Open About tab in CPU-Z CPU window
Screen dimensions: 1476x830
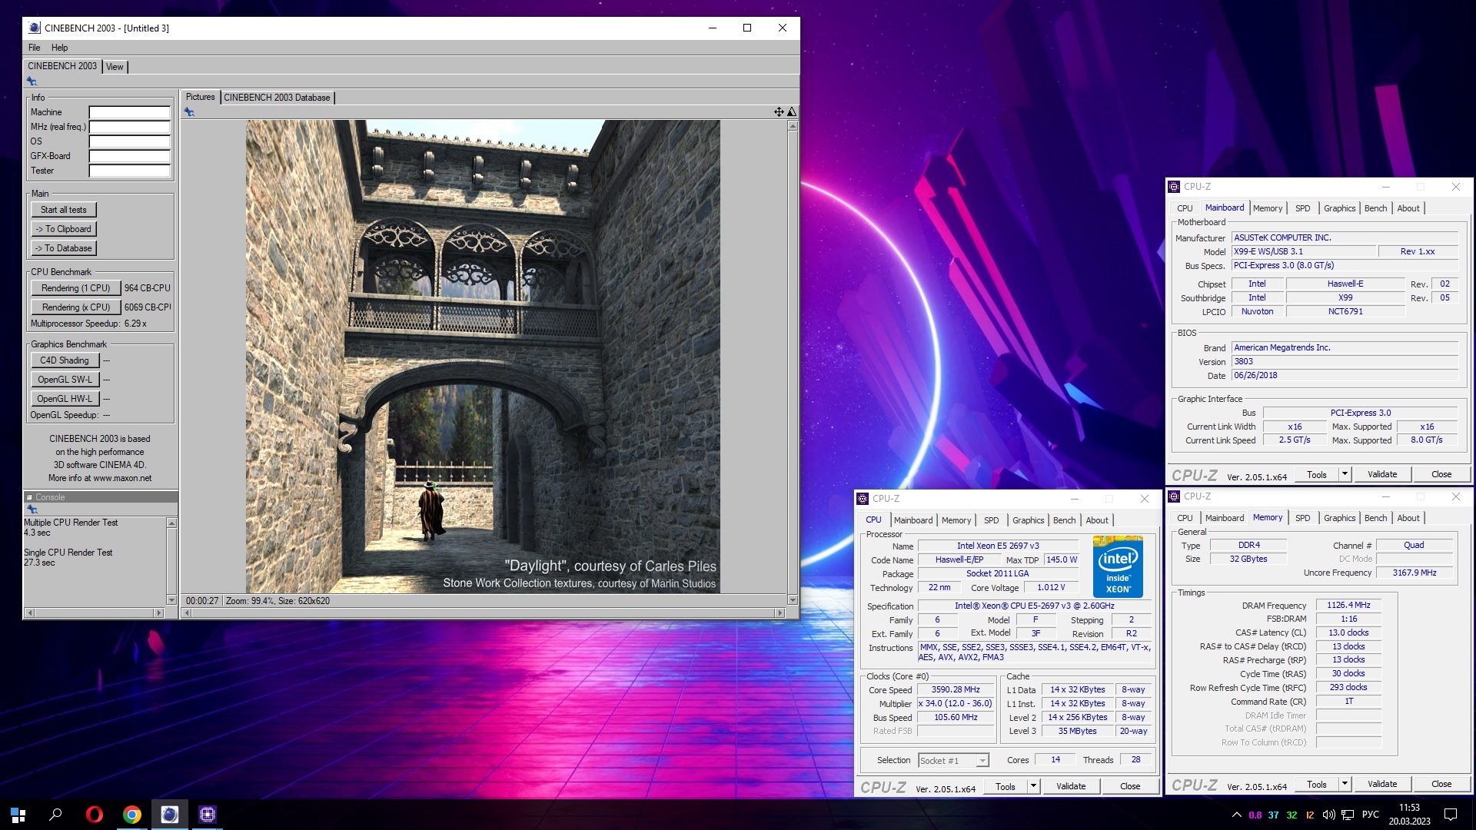[1097, 520]
